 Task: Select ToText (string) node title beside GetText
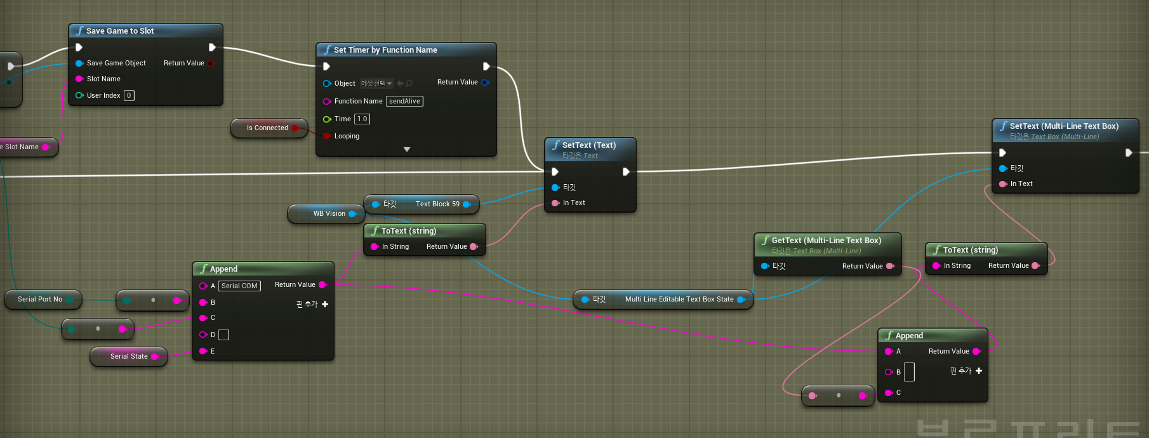(x=971, y=250)
